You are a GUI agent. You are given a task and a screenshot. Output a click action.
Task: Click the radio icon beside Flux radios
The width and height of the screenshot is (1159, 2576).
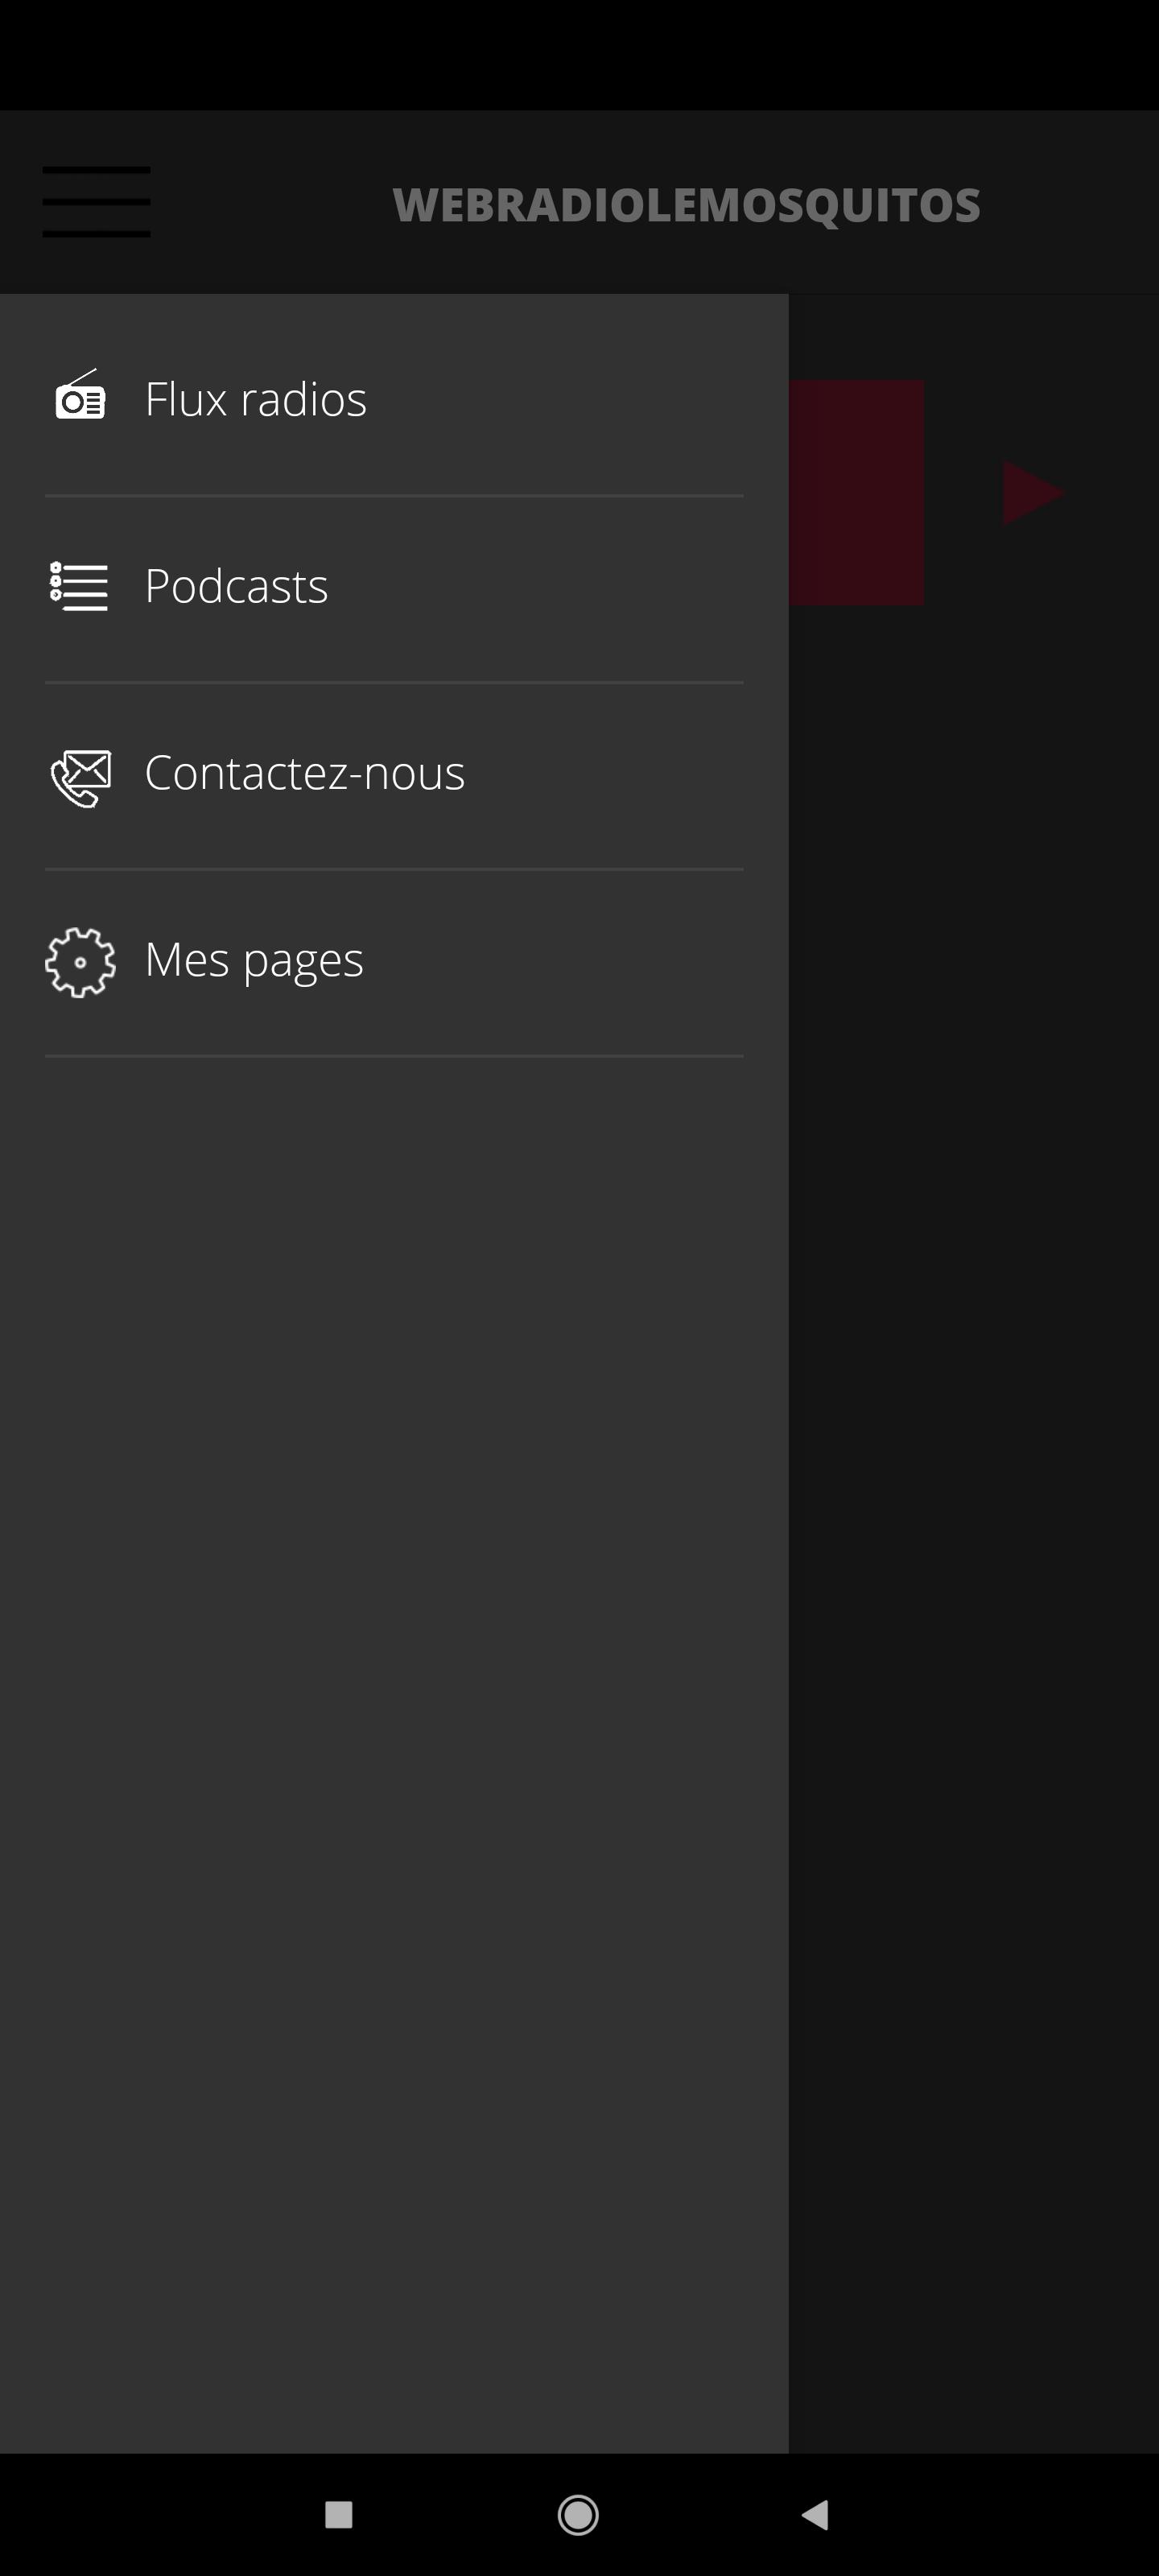click(80, 395)
